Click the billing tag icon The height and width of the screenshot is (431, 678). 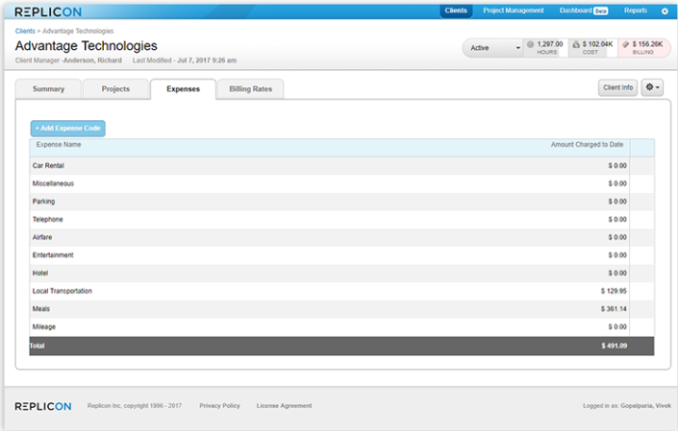coord(626,44)
